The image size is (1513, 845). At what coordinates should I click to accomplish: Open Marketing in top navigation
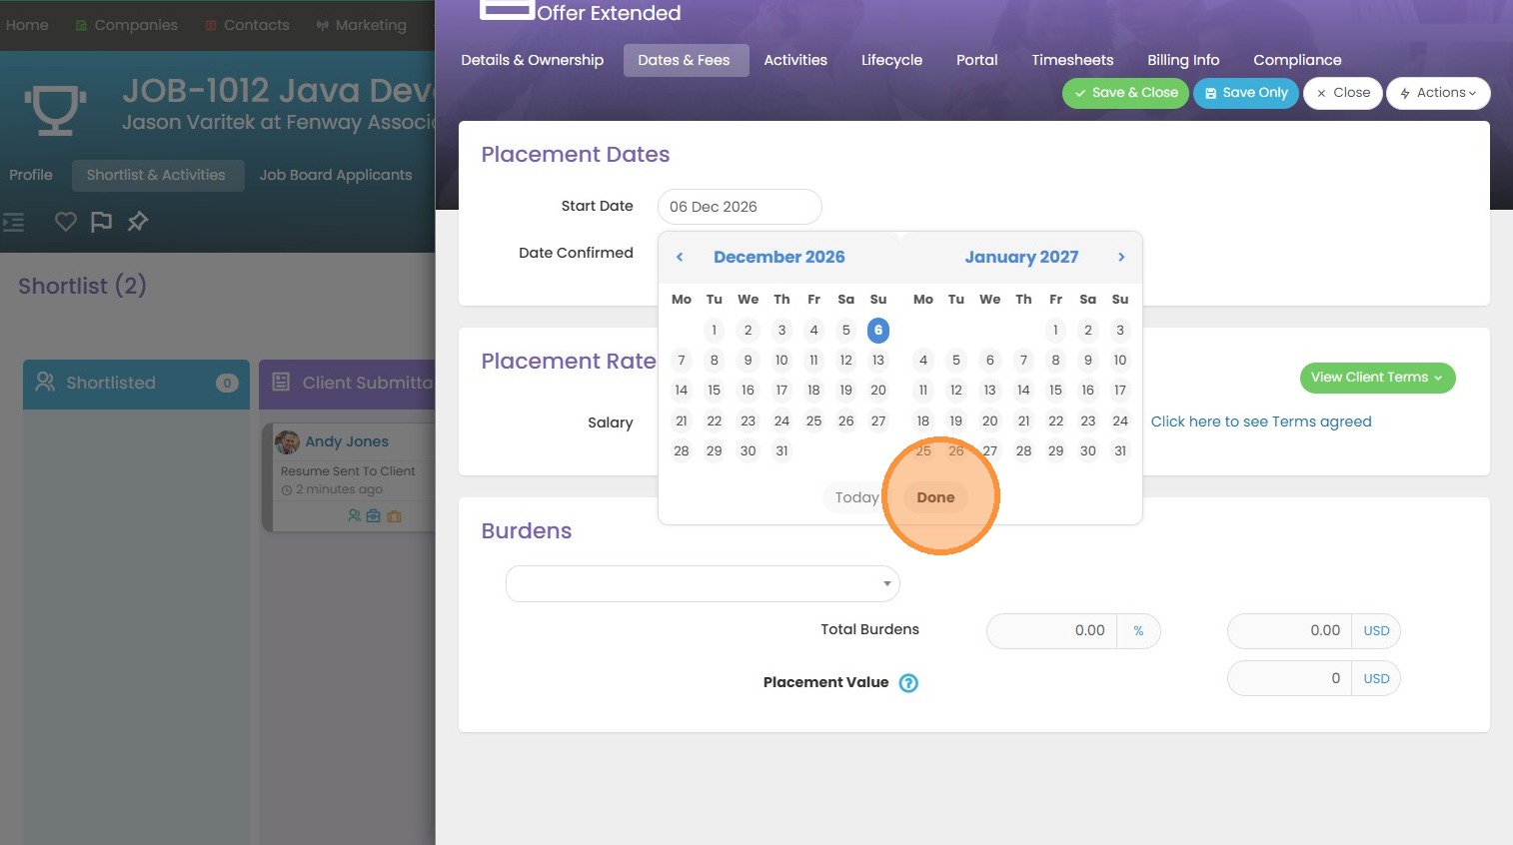pos(361,25)
